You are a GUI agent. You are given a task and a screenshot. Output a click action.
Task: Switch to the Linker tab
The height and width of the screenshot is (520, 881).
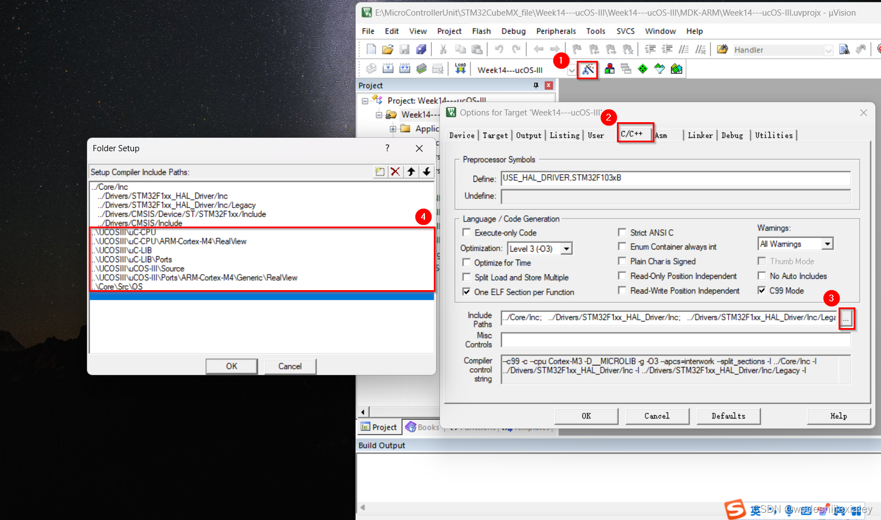point(700,136)
